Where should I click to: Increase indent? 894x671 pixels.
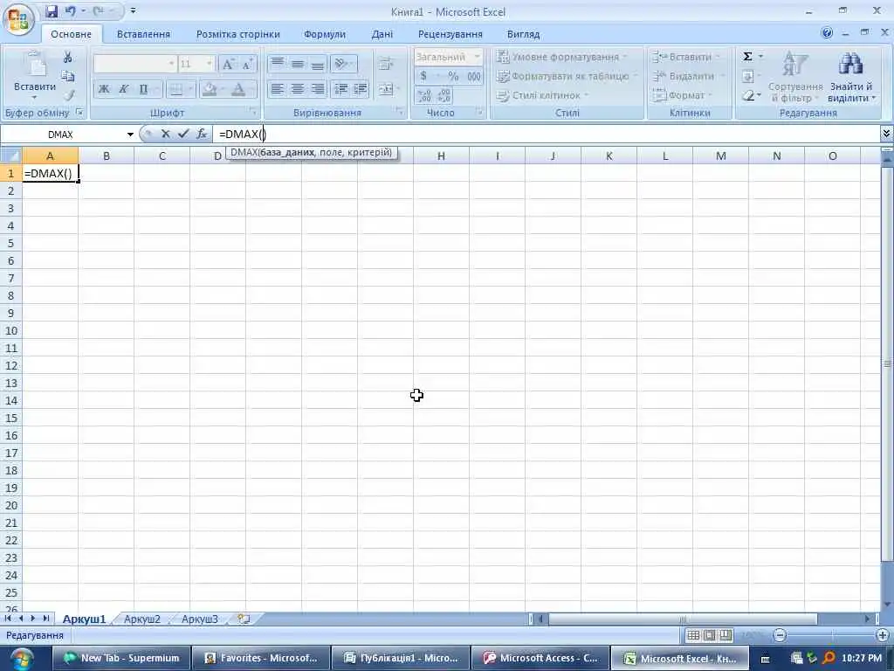coord(360,89)
